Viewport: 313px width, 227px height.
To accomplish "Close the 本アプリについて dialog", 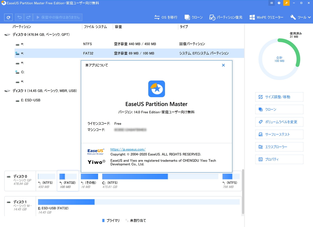I will pos(223,65).
